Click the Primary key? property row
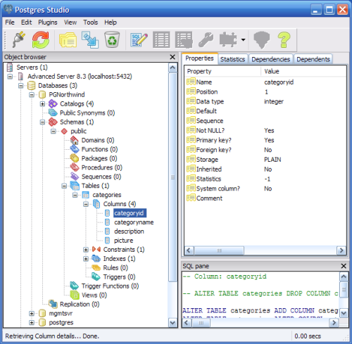The height and width of the screenshot is (344, 352). pyautogui.click(x=265, y=140)
